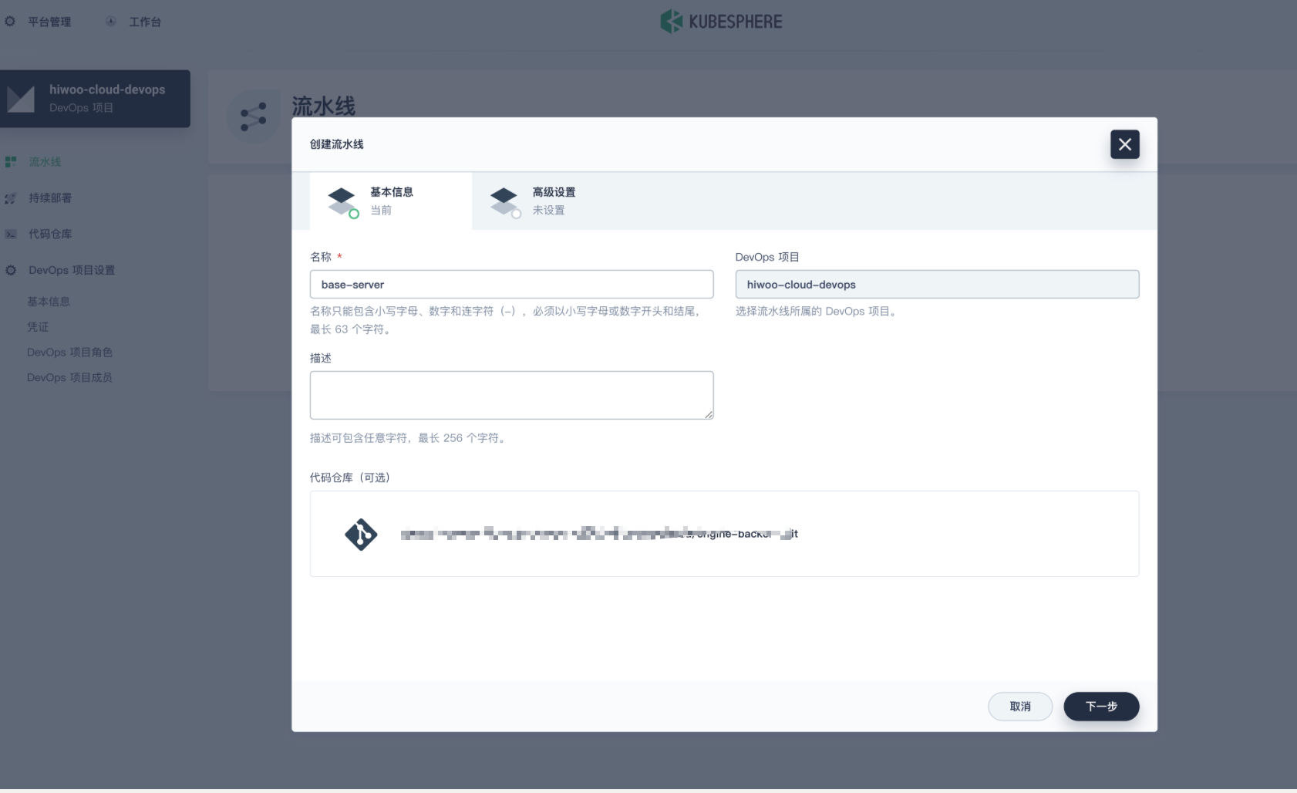
Task: Click the 下一步 next button
Action: 1101,707
